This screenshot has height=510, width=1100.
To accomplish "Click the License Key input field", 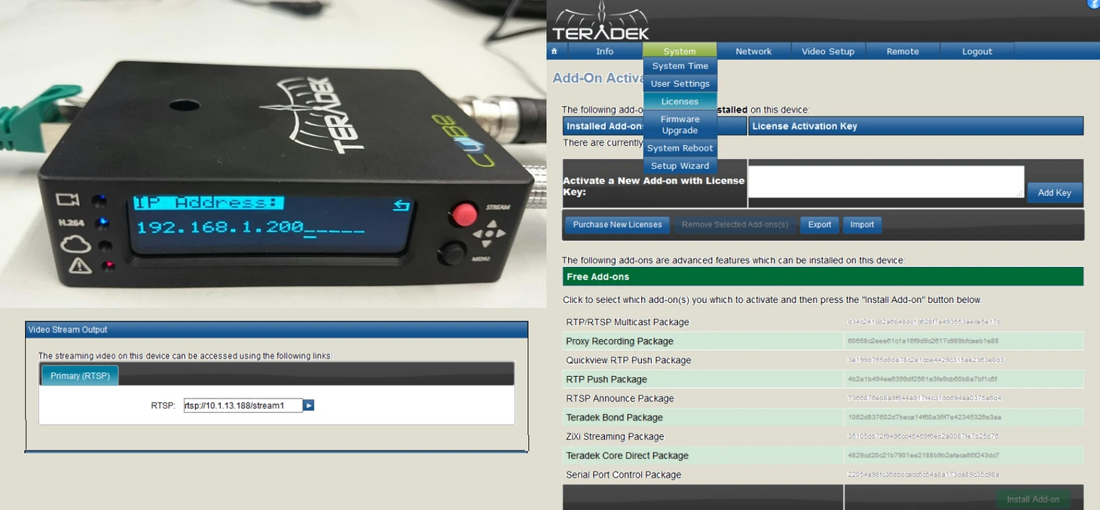I will pos(885,182).
